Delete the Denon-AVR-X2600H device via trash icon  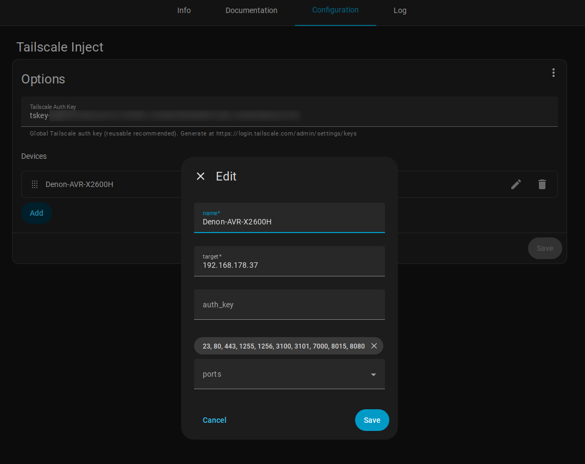click(x=542, y=184)
